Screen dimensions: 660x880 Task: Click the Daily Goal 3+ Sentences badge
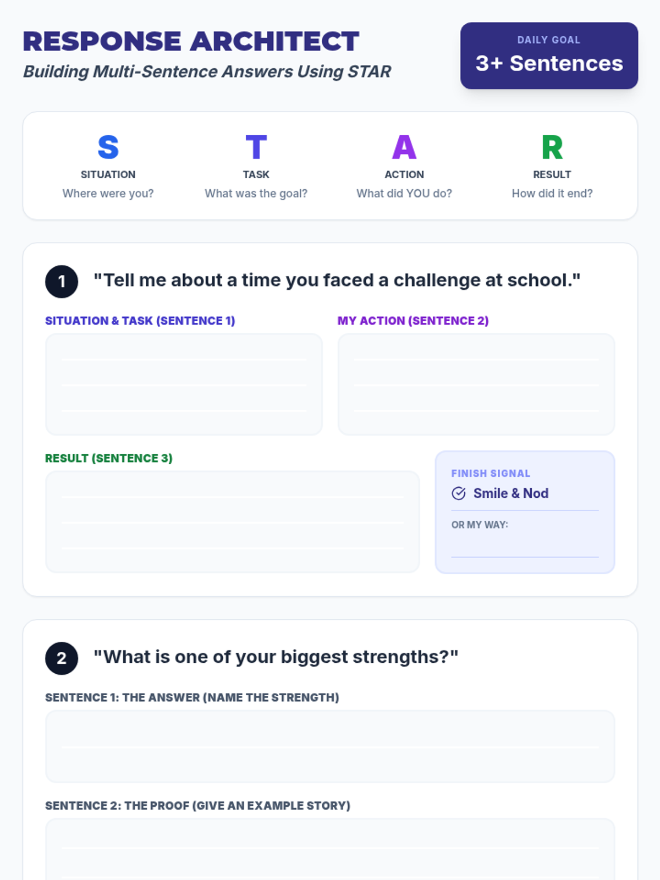click(549, 56)
